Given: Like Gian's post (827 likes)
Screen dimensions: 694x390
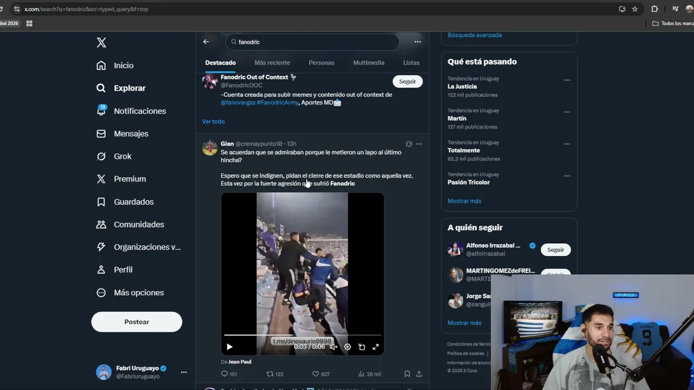Looking at the screenshot, I should (321, 374).
